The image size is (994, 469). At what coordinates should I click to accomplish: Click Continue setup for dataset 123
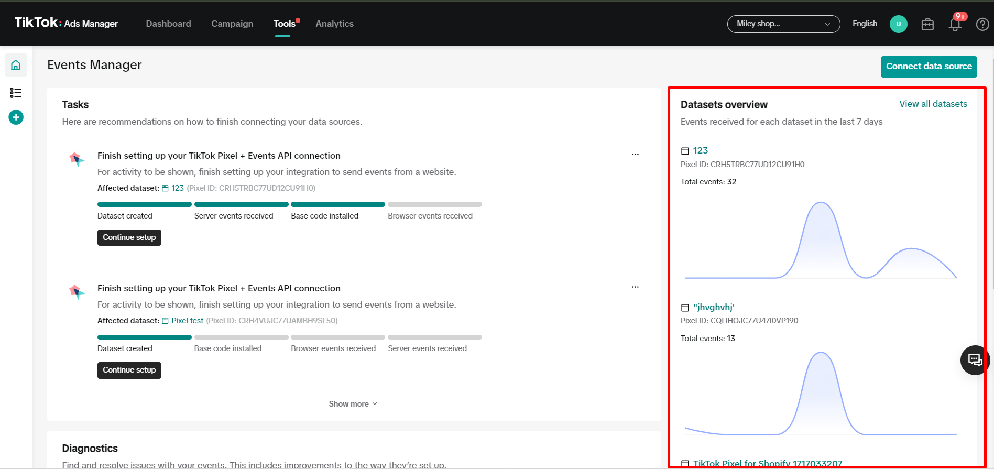(x=129, y=237)
